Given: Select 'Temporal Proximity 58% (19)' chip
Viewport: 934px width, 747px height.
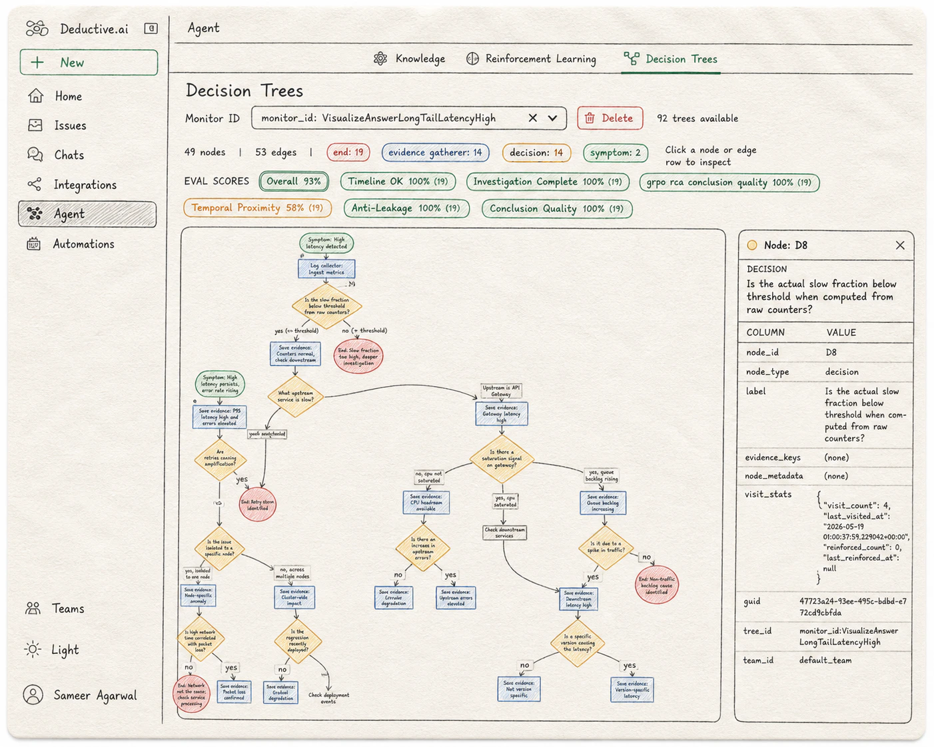Looking at the screenshot, I should click(x=257, y=208).
